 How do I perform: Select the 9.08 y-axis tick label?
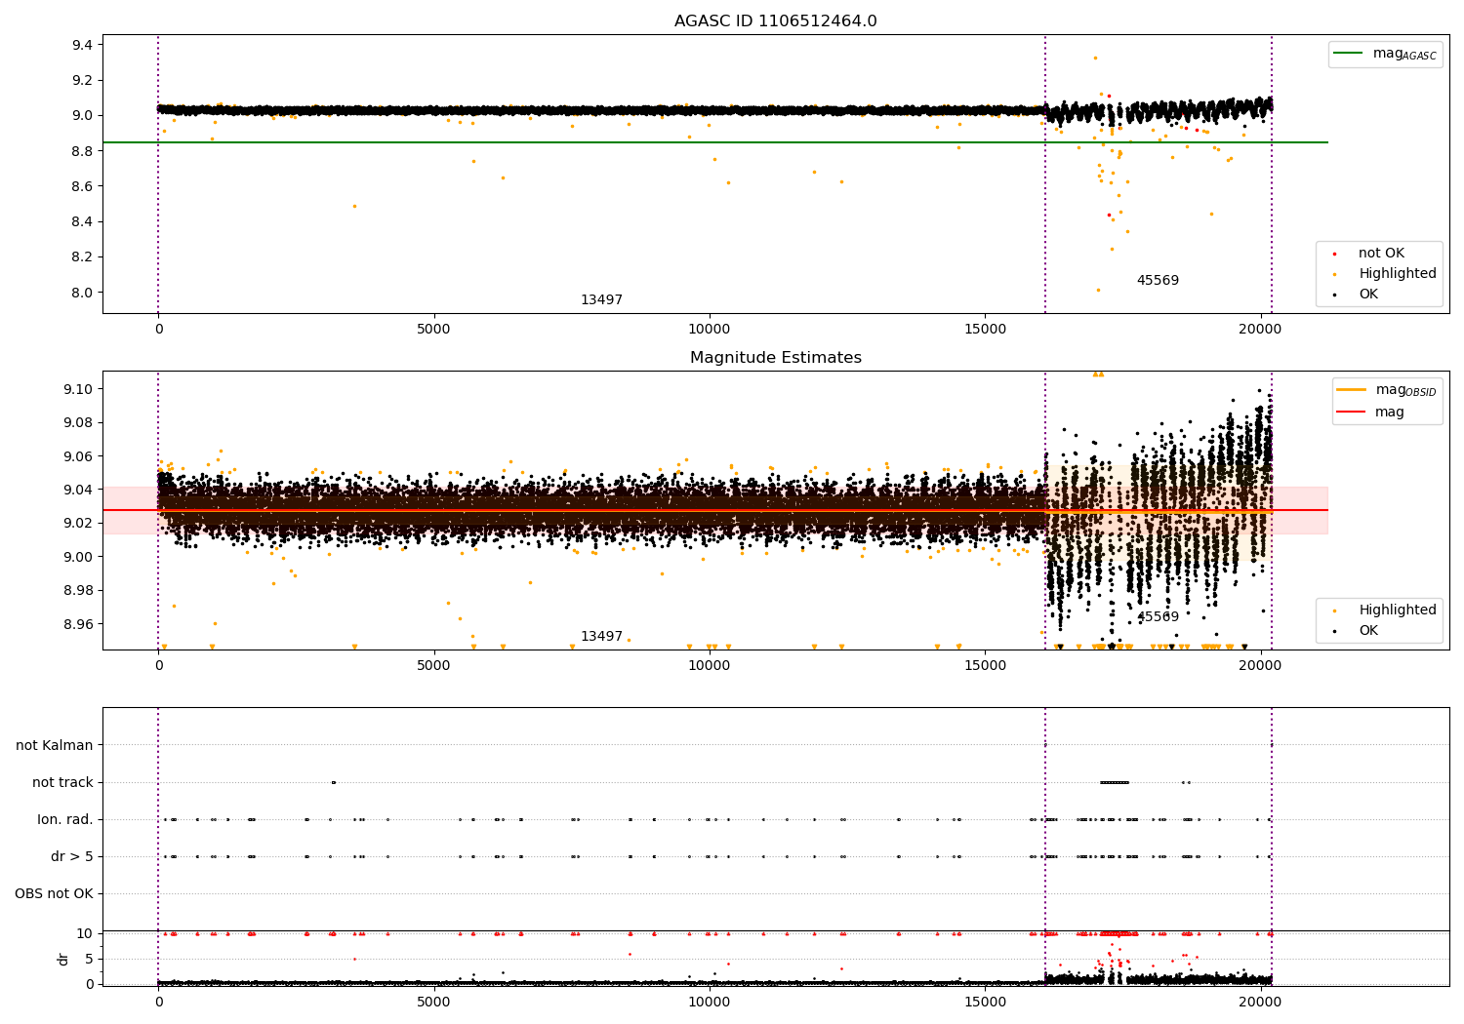pos(78,423)
